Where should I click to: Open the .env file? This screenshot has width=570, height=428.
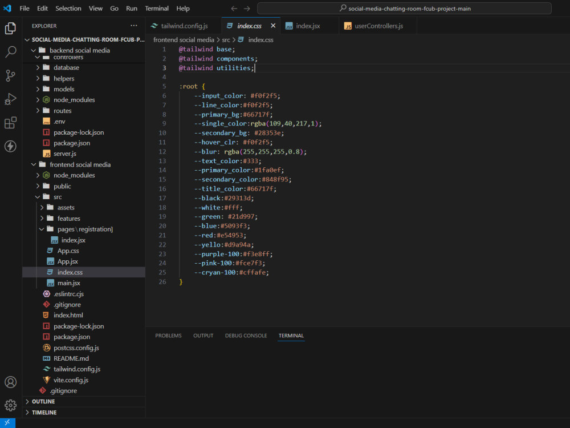pyautogui.click(x=59, y=121)
